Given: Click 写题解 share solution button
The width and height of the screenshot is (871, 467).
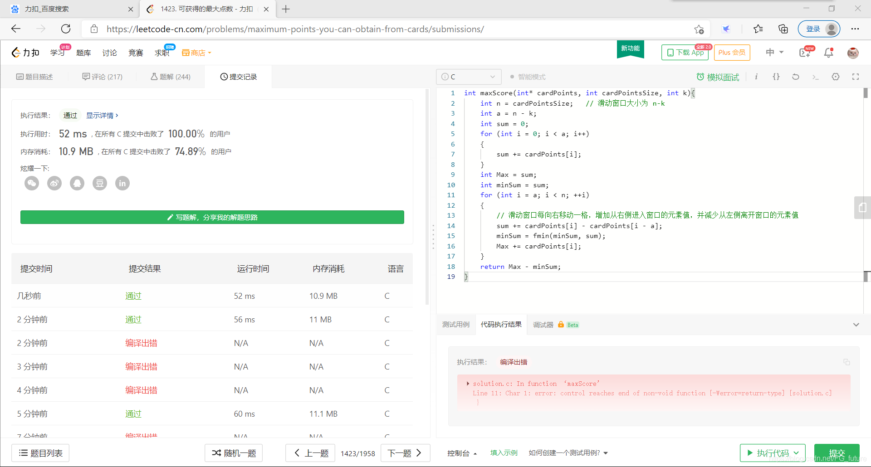Looking at the screenshot, I should coord(212,217).
